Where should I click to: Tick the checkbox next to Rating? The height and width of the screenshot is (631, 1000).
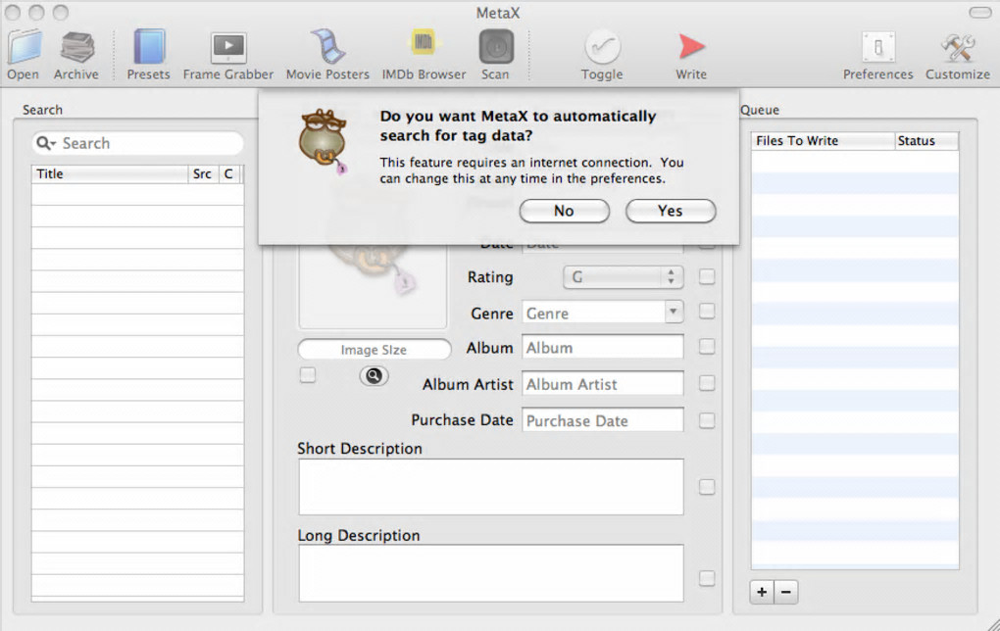click(x=707, y=276)
